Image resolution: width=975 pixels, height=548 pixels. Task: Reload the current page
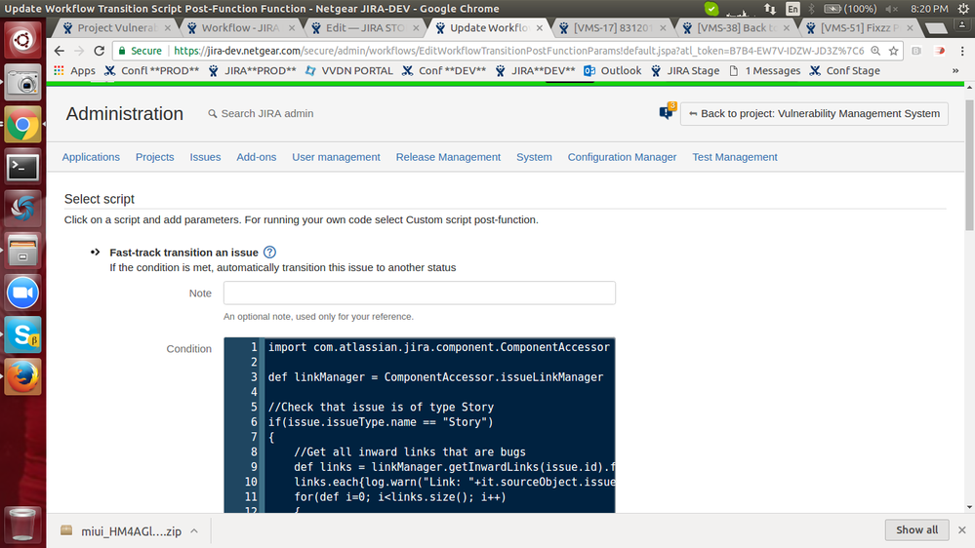[99, 51]
